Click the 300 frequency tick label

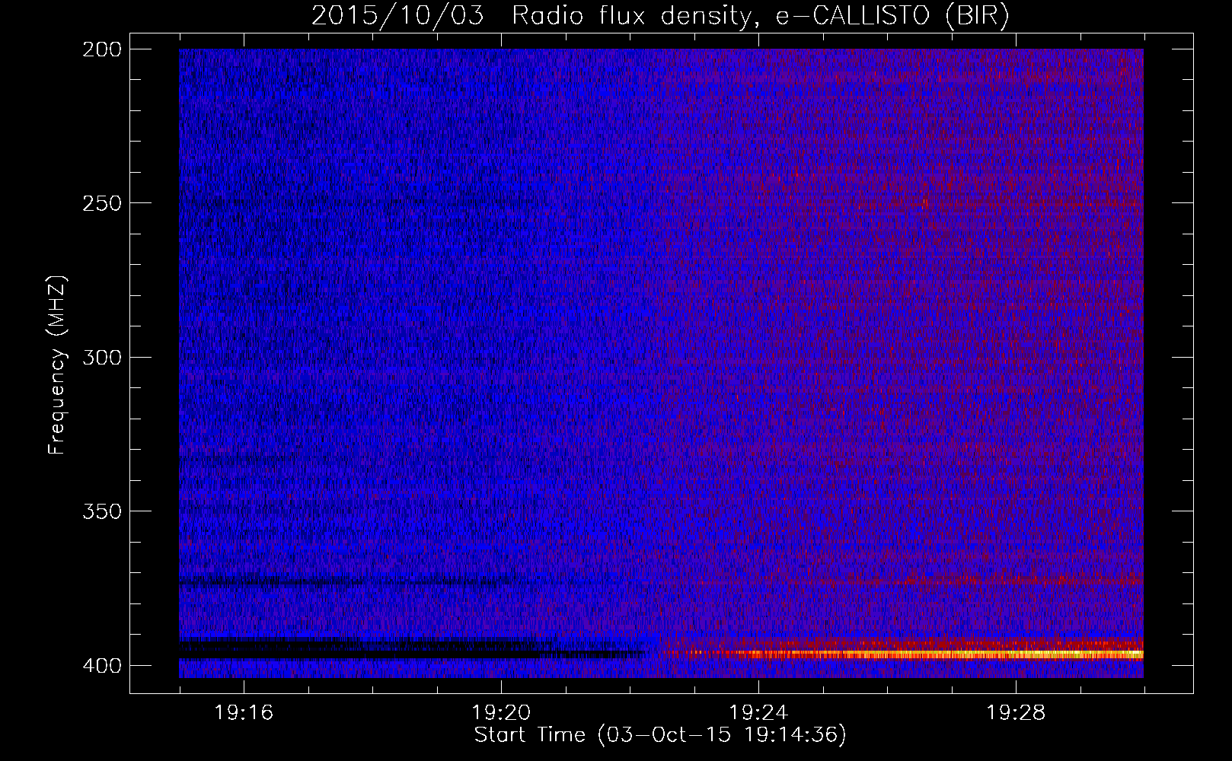101,358
